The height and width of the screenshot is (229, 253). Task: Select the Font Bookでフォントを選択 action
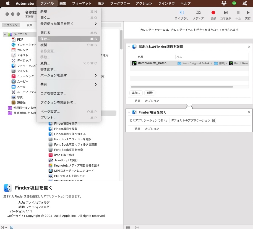point(70,139)
